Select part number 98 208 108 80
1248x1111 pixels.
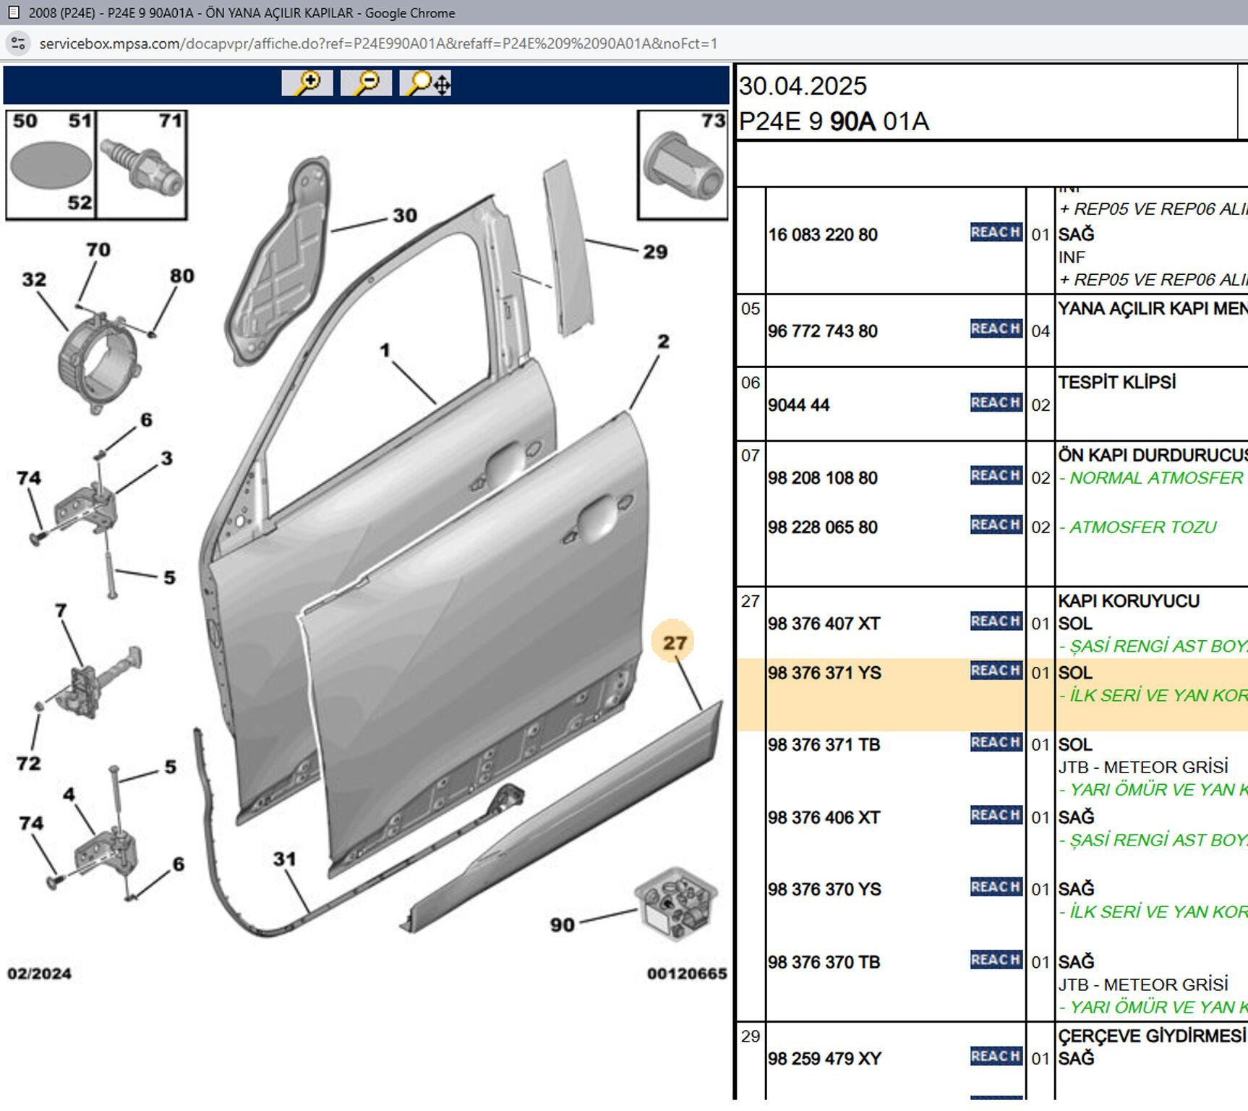tap(823, 478)
